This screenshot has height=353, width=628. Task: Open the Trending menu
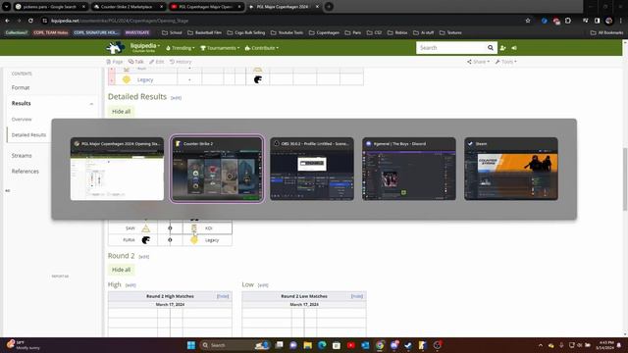pos(181,48)
